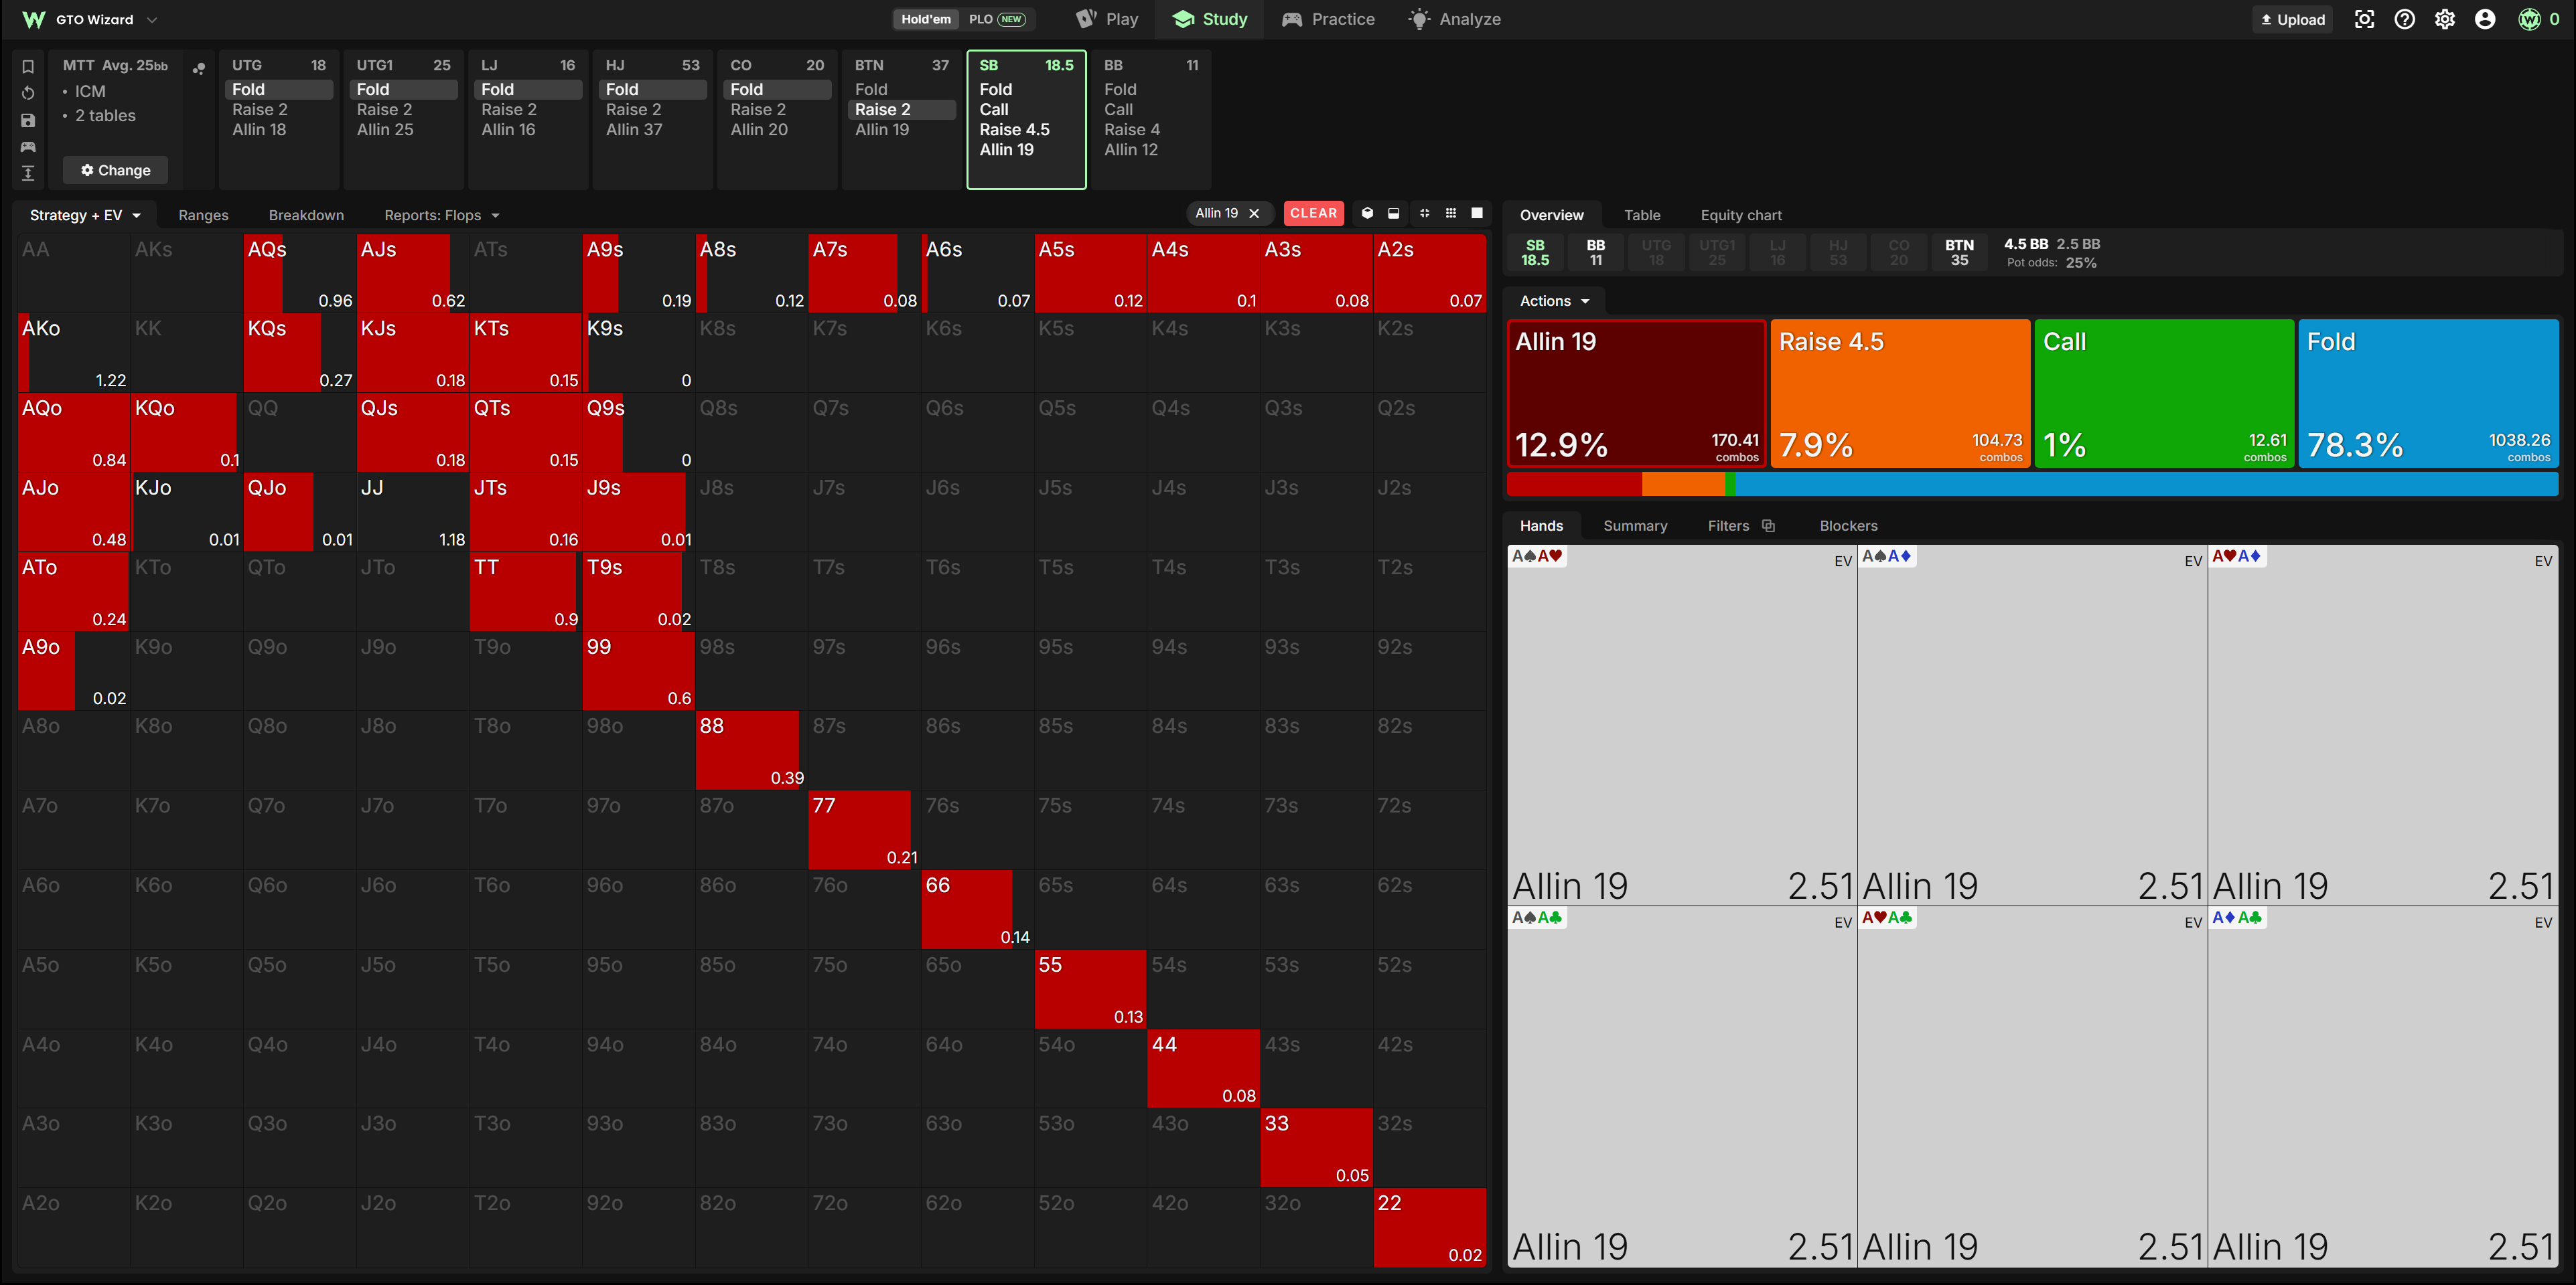
Task: Click the Upload button
Action: click(x=2292, y=19)
